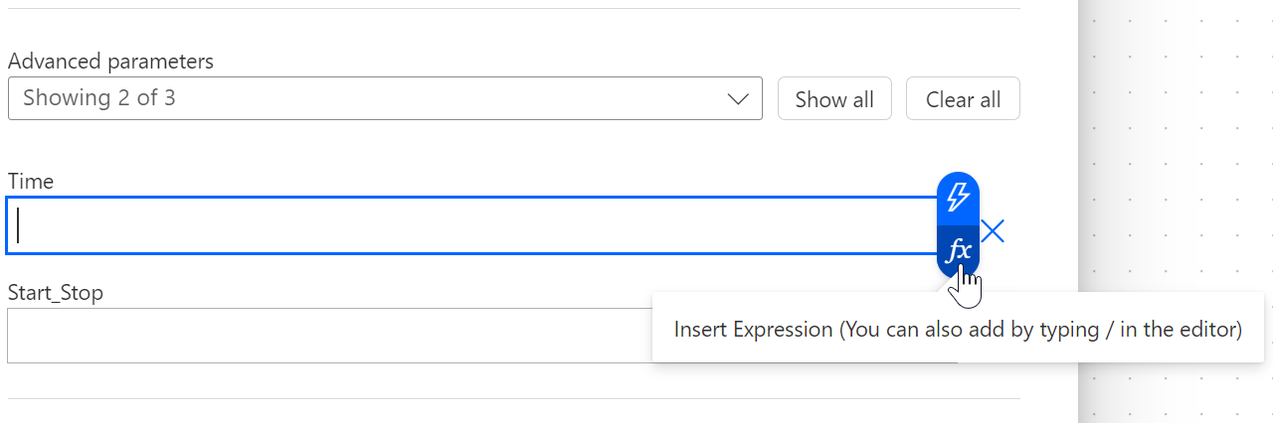1273x423 pixels.
Task: Insert dynamic content using the lightning icon
Action: tap(958, 197)
